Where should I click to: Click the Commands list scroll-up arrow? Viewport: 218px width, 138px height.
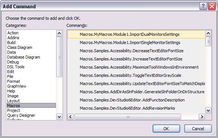(x=208, y=33)
